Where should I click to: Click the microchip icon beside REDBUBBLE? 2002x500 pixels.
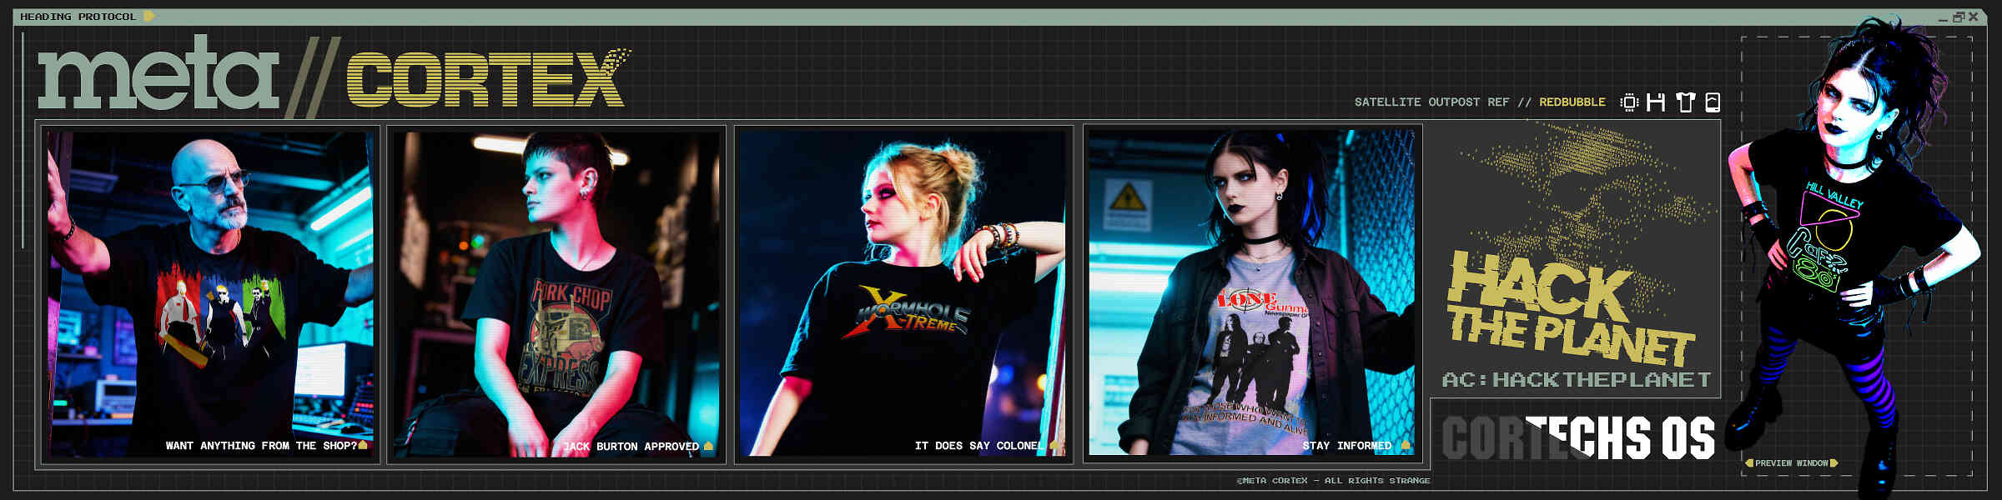1628,102
